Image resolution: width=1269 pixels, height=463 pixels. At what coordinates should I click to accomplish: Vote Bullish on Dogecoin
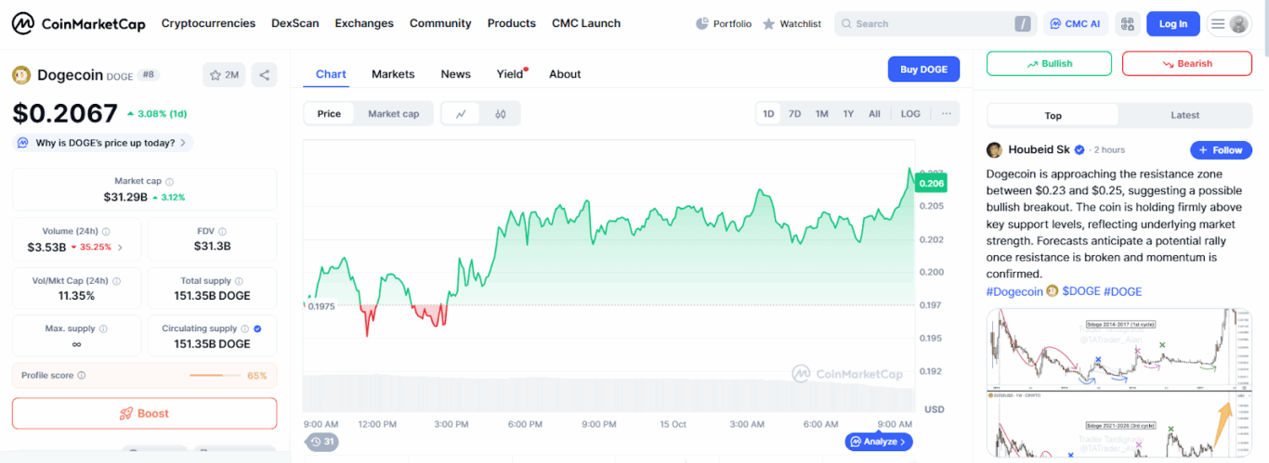coord(1049,64)
